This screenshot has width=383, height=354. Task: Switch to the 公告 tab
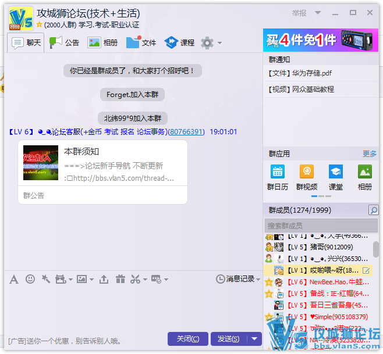[64, 42]
